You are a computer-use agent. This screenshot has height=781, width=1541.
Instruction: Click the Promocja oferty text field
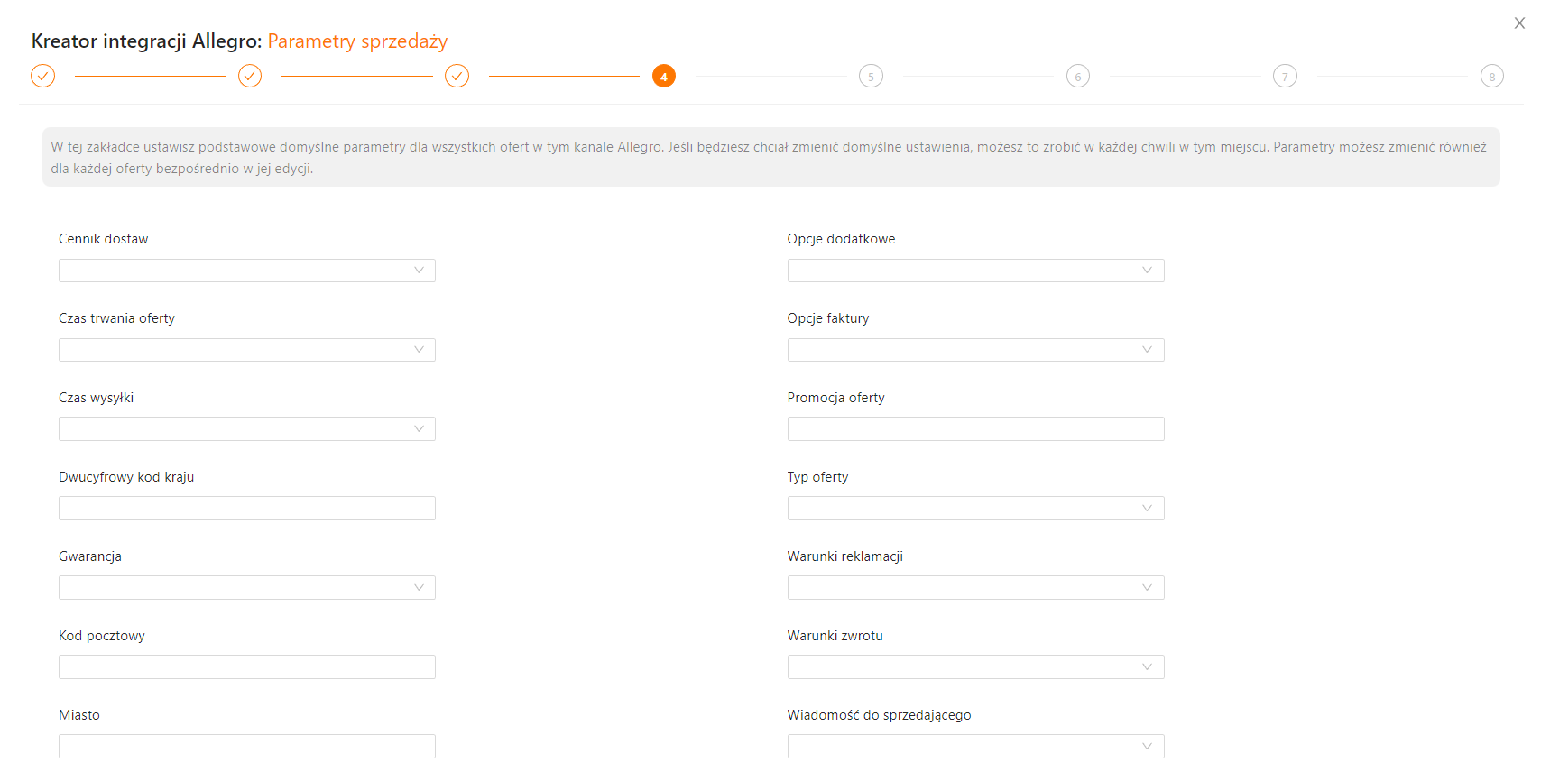975,429
